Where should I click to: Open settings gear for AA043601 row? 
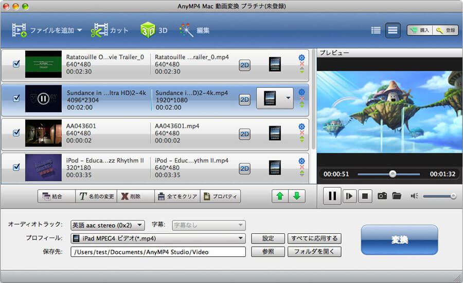(301, 127)
